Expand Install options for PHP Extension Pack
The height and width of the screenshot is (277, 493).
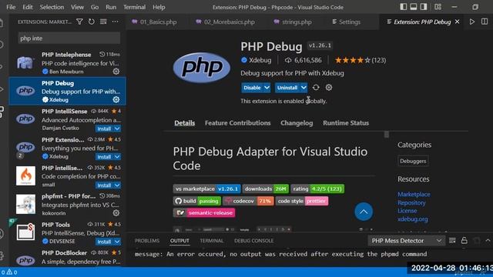point(117,157)
